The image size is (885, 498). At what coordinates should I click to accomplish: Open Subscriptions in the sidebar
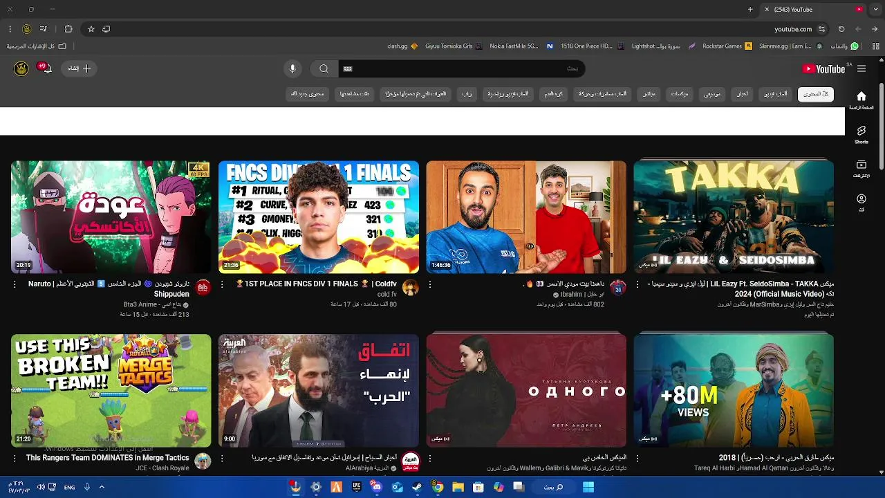(861, 169)
